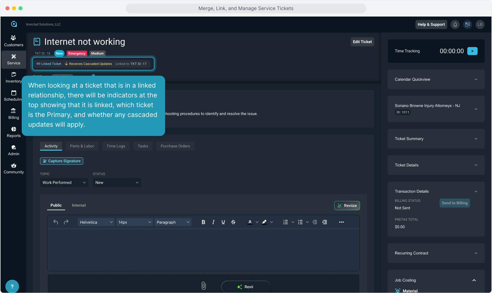This screenshot has width=492, height=293.
Task: Open the Inventory section in sidebar
Action: click(x=14, y=77)
